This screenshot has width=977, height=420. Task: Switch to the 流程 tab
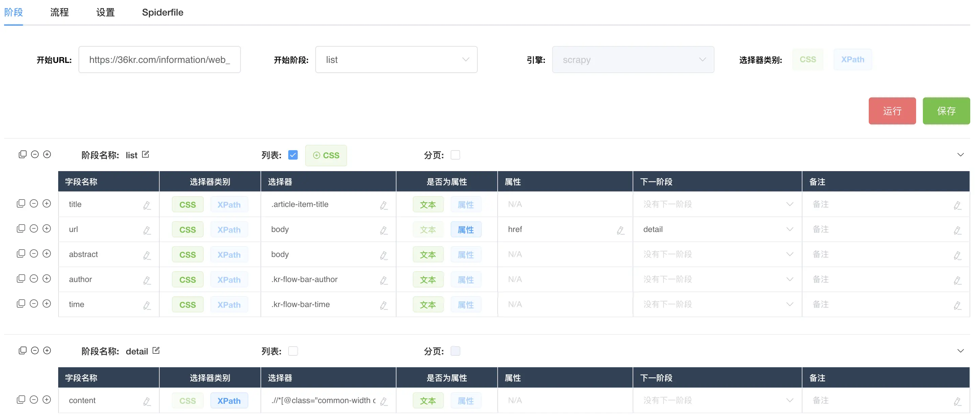pos(59,13)
